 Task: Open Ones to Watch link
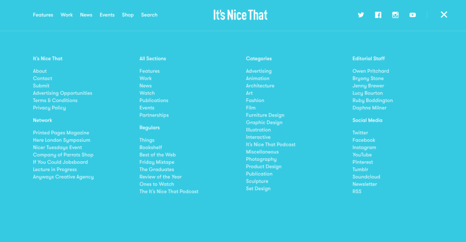coord(157,184)
